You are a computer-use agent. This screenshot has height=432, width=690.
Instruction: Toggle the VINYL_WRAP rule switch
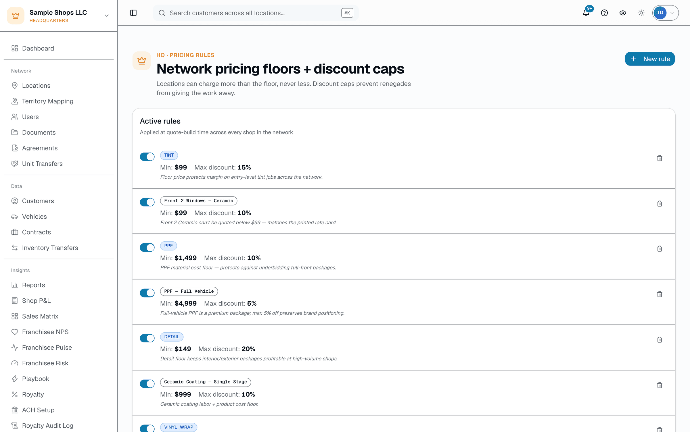[147, 428]
